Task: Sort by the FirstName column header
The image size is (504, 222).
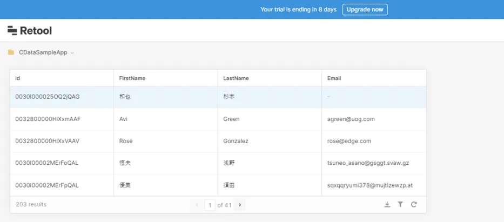Action: pos(132,78)
